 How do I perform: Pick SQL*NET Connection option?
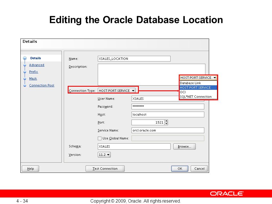pos(198,97)
